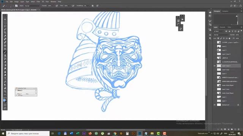Image resolution: width=243 pixels, height=136 pixels.
Task: Swap foreground and background colors
Action: pos(6,98)
